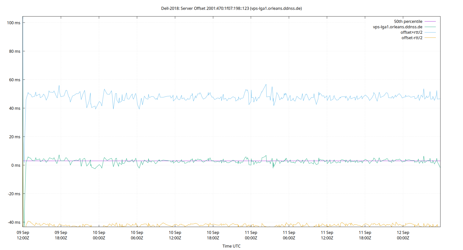The width and height of the screenshot is (463, 250).
Task: Select the "offset+rtt/2" legend entry
Action: click(x=411, y=32)
